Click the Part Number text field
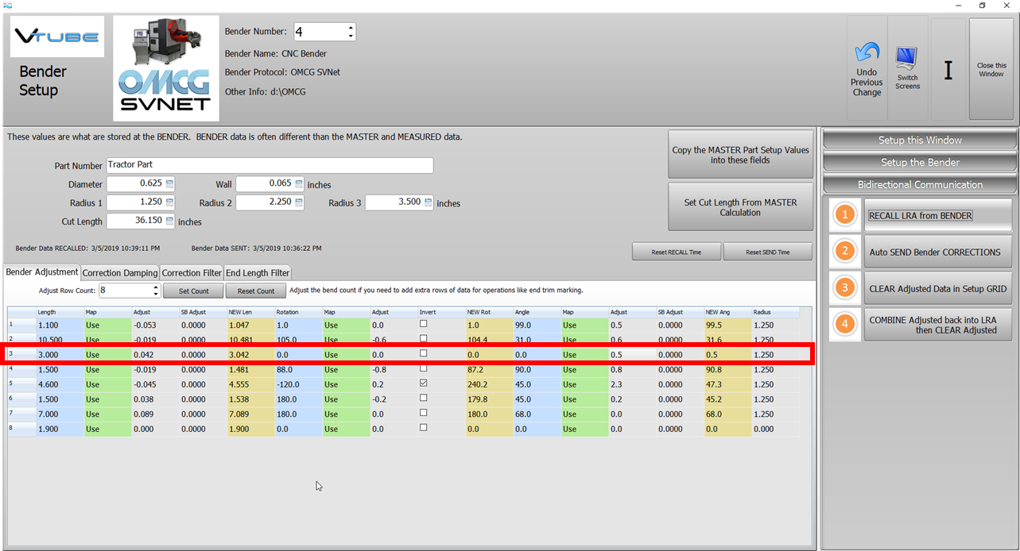Screen dimensions: 1020x551 click(x=270, y=165)
